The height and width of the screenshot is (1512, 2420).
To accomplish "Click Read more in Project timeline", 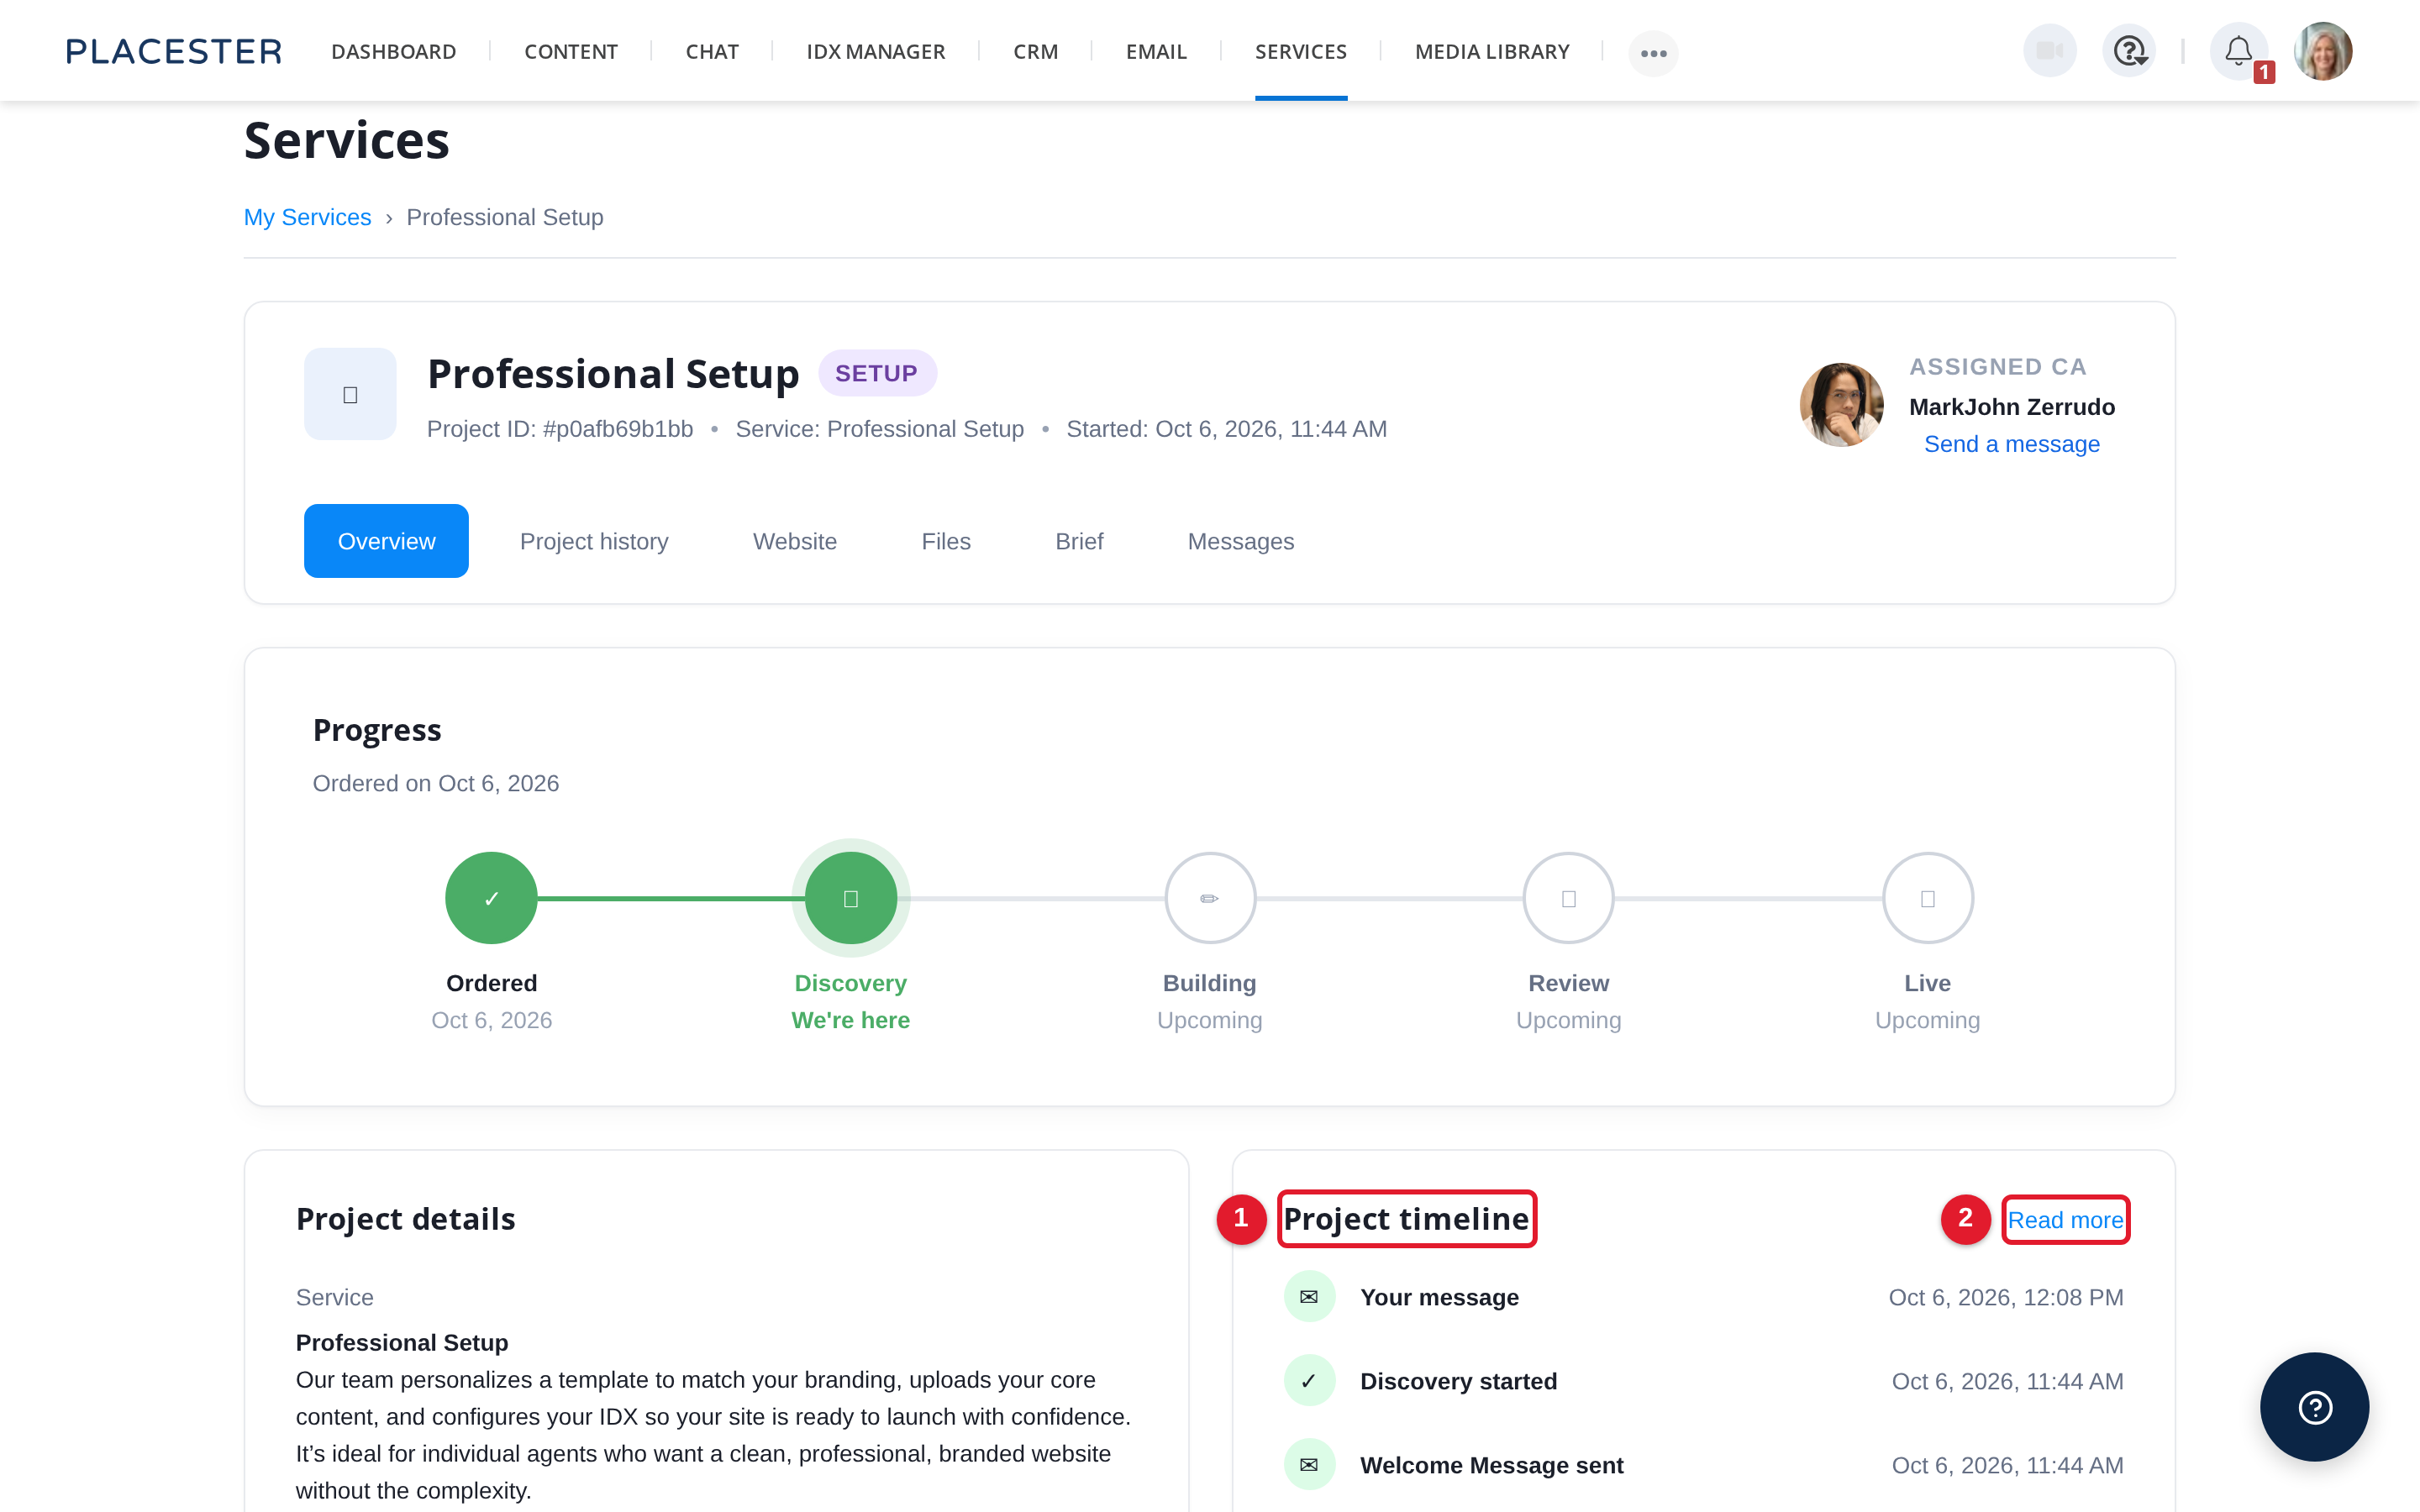I will (2065, 1220).
